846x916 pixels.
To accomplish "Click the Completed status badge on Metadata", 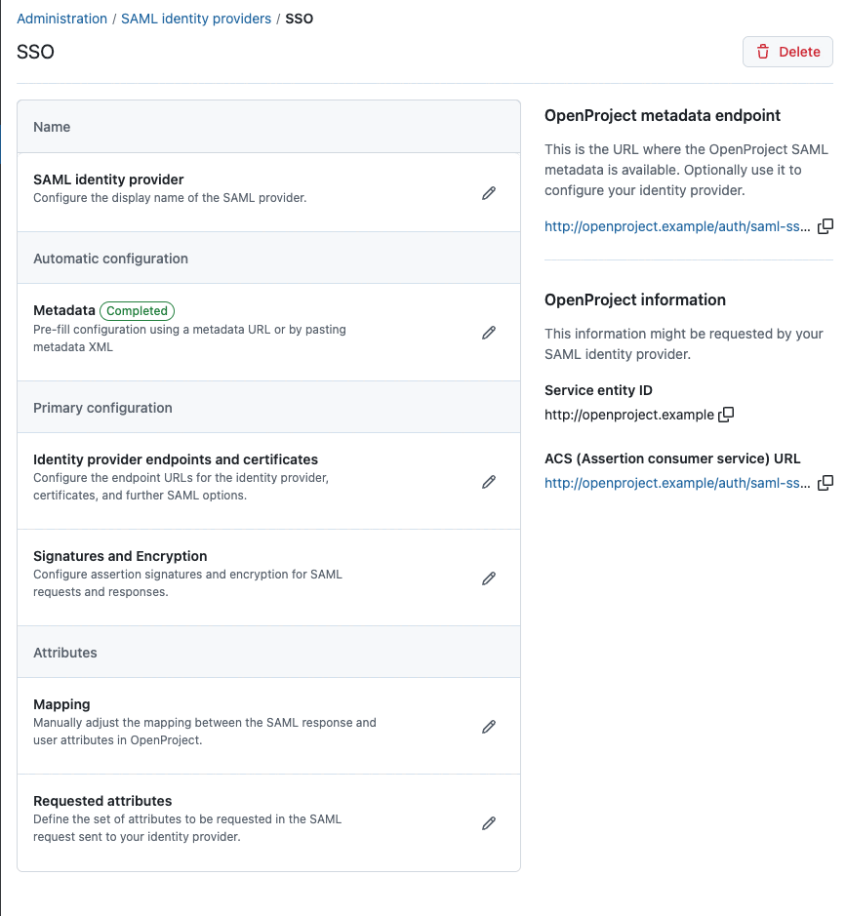I will (x=137, y=310).
